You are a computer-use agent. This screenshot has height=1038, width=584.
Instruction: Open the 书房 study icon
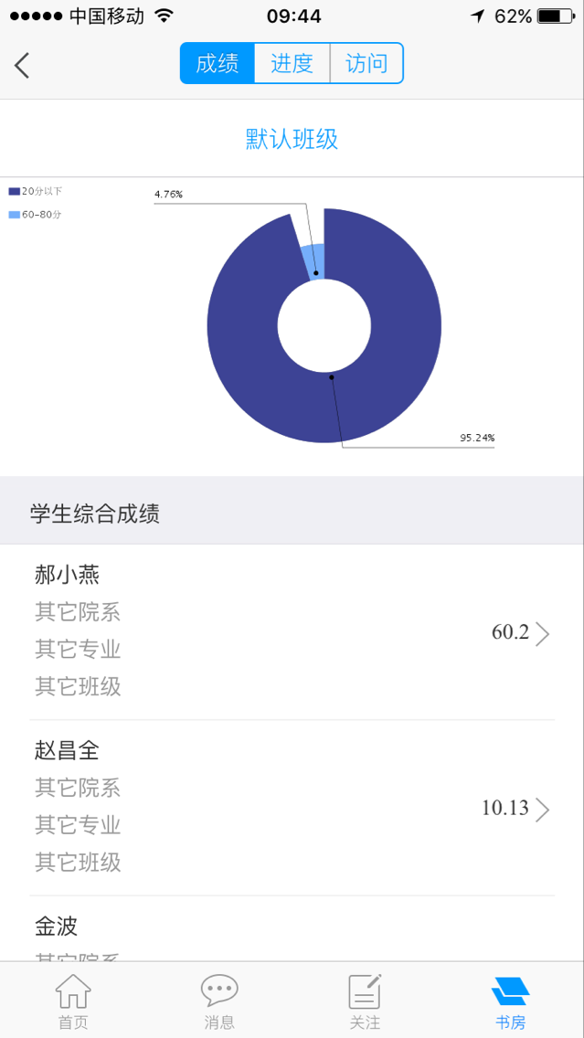tap(510, 992)
